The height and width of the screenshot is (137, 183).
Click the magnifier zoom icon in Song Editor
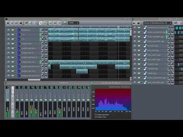(65, 23)
